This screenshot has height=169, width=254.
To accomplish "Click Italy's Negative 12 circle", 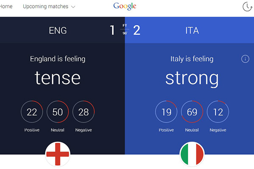I will click(218, 112).
